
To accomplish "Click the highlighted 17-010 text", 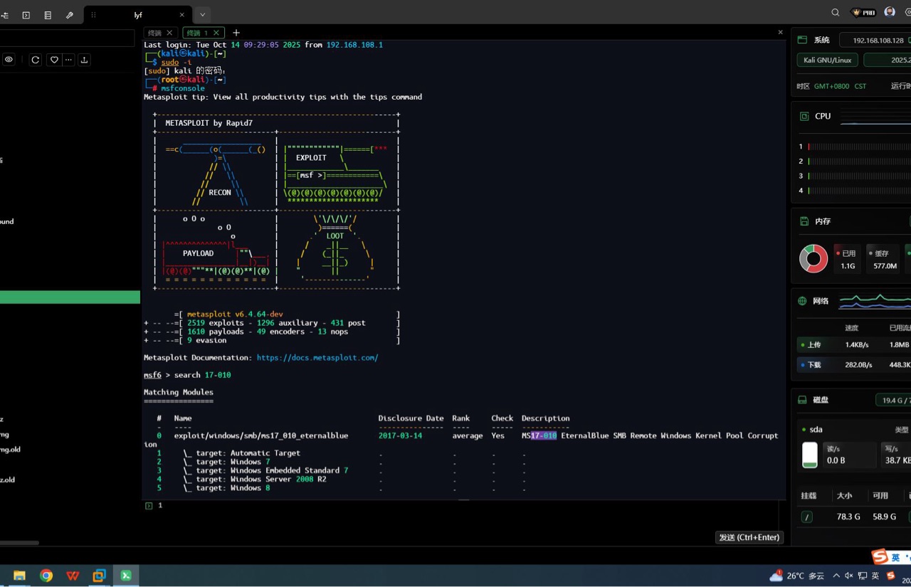I will pos(544,435).
